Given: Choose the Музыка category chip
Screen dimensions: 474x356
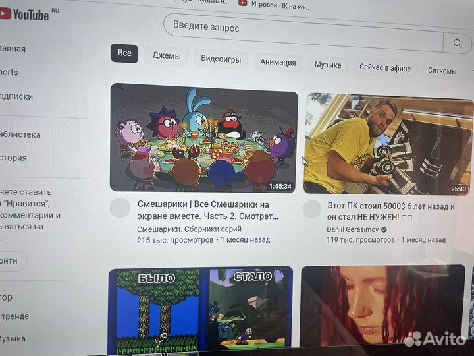Looking at the screenshot, I should [x=328, y=65].
